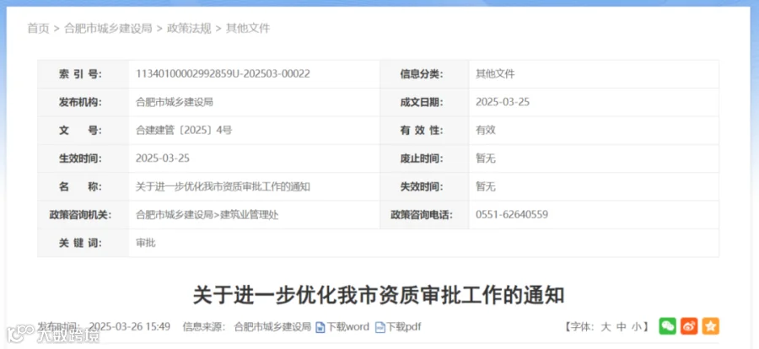The image size is (759, 349).
Task: Click the 信息分类 label cell
Action: pyautogui.click(x=424, y=74)
